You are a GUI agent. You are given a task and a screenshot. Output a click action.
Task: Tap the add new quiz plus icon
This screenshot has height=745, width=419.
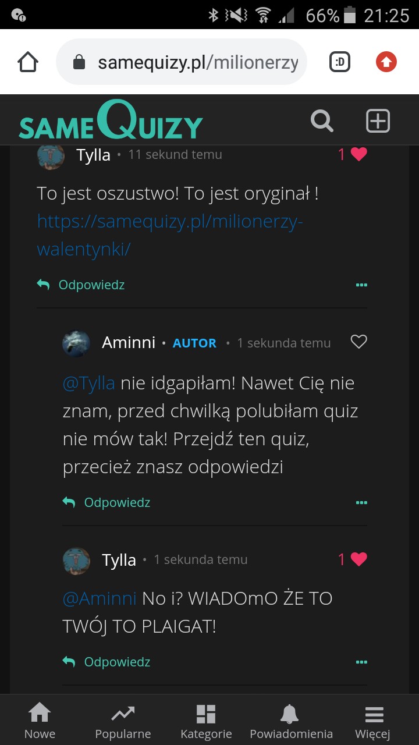point(378,121)
